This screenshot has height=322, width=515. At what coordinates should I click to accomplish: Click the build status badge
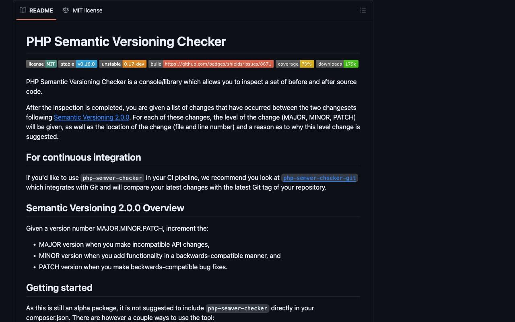click(x=211, y=64)
